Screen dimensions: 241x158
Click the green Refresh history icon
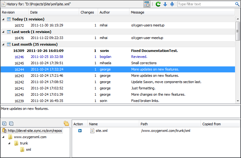[x=158, y=4]
